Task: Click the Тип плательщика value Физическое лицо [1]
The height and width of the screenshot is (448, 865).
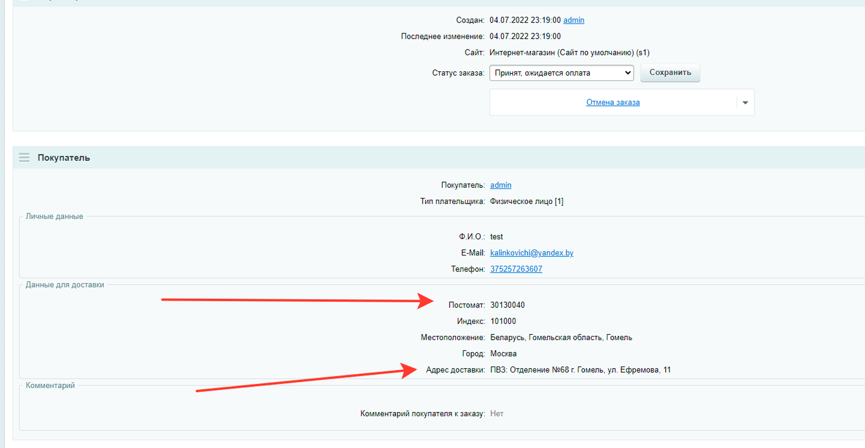Action: pos(527,201)
